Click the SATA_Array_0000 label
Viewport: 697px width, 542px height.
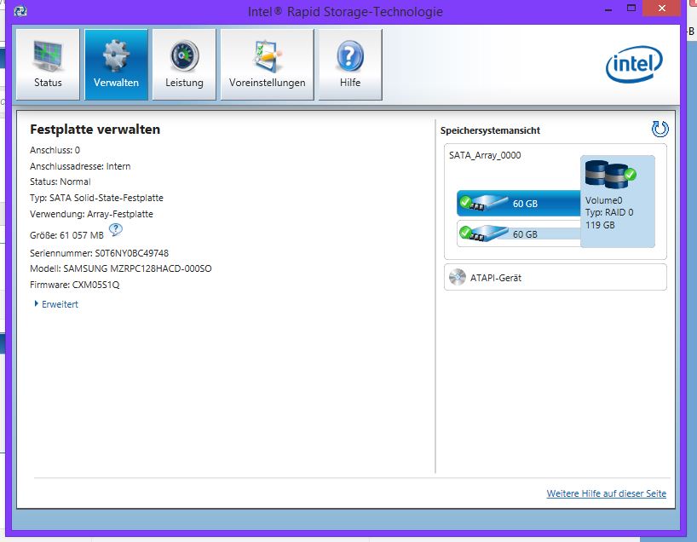point(485,155)
